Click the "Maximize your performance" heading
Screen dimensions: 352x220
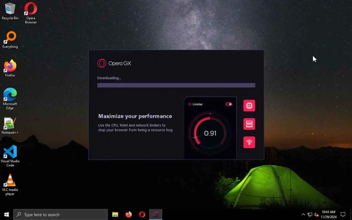pos(135,116)
